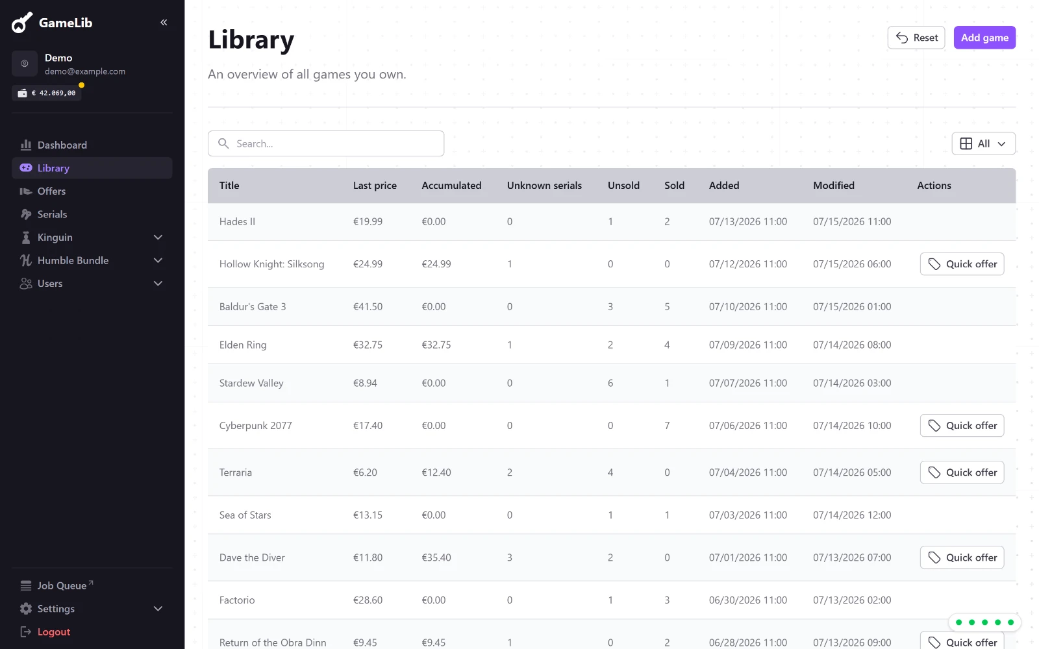Sort by the Sold column header
Screen dimensions: 1039x649
coord(674,186)
